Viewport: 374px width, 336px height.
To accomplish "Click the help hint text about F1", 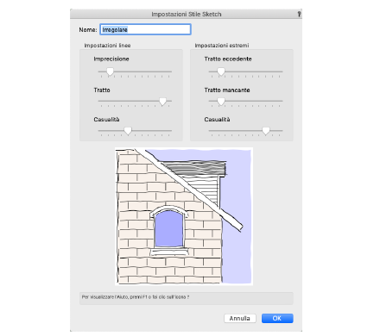I will click(136, 297).
